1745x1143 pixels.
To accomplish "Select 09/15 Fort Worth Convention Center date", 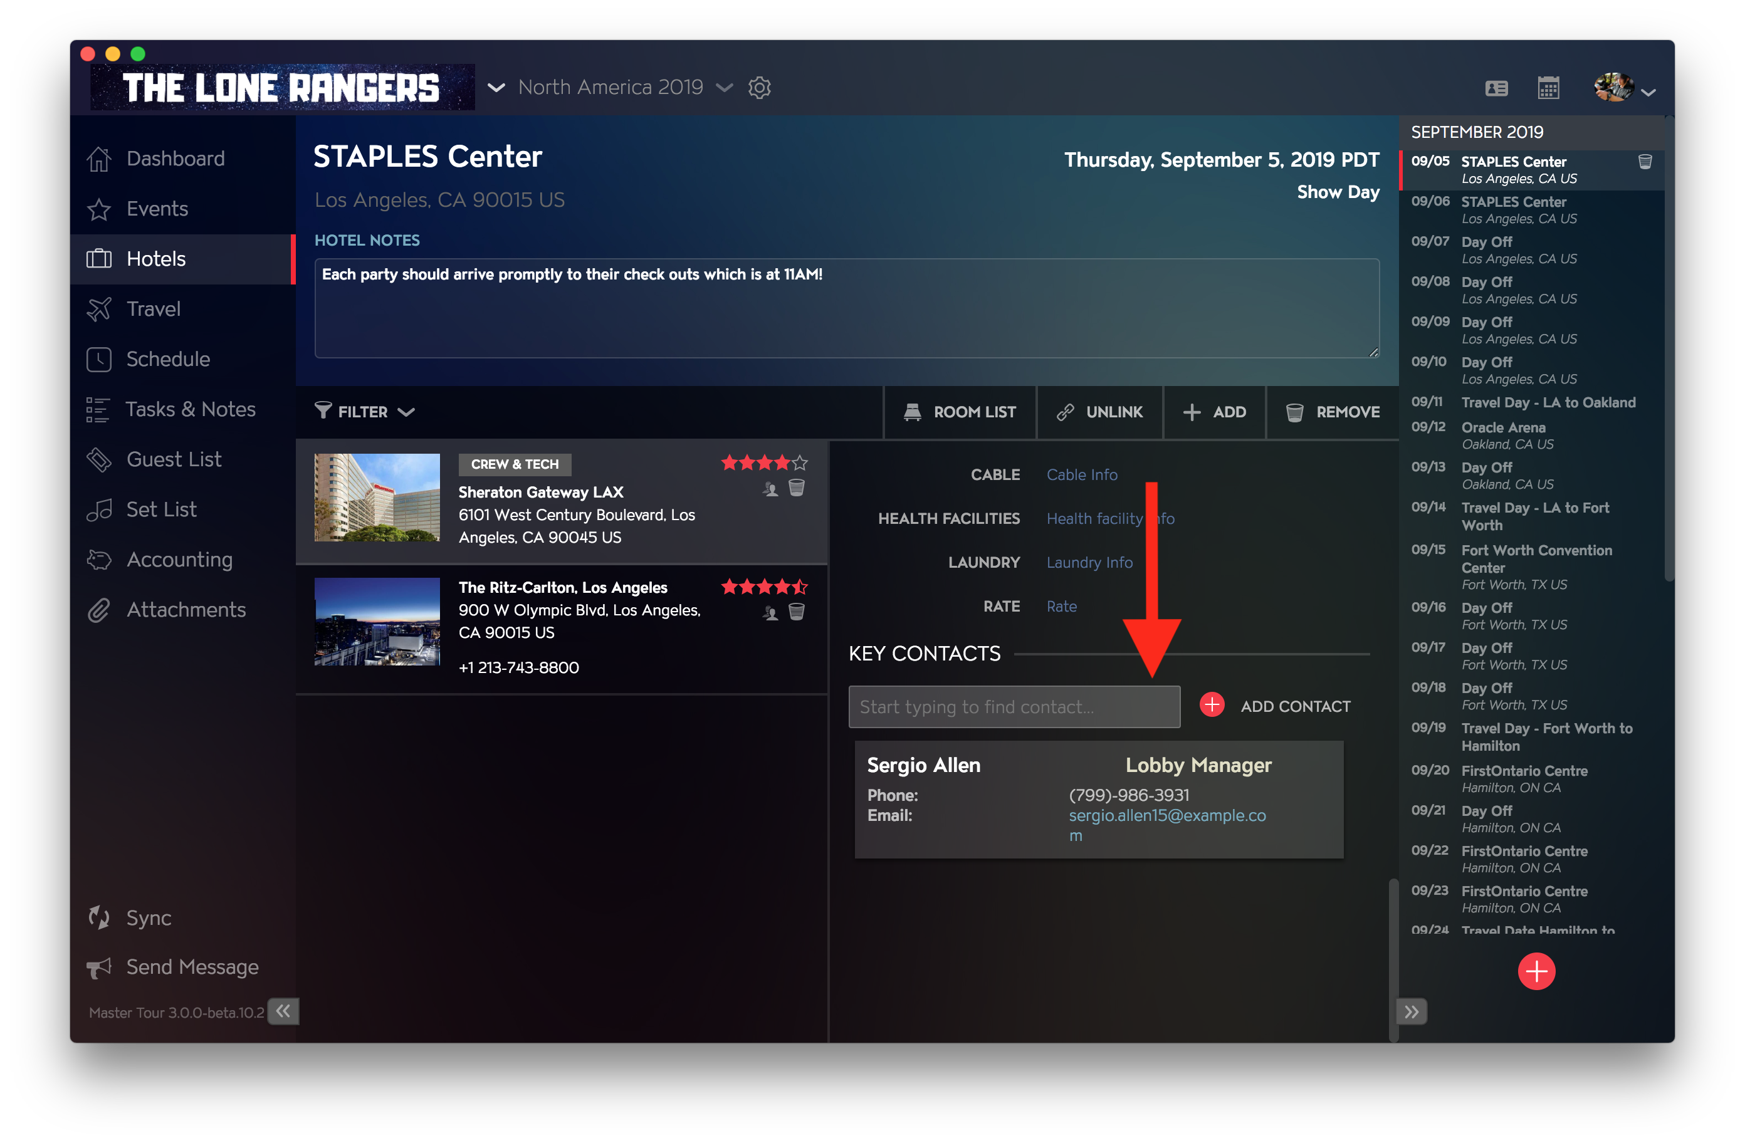I will [1532, 566].
